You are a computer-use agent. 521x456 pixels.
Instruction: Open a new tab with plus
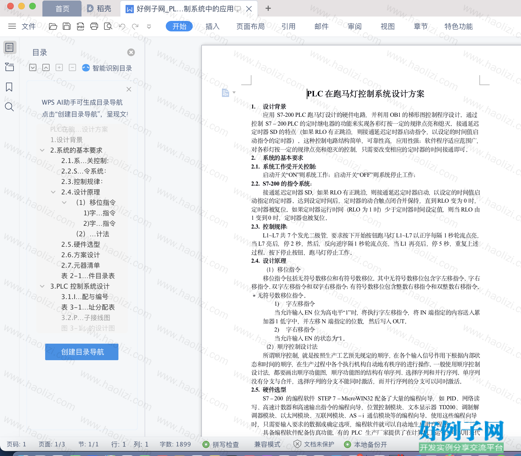coord(268,9)
